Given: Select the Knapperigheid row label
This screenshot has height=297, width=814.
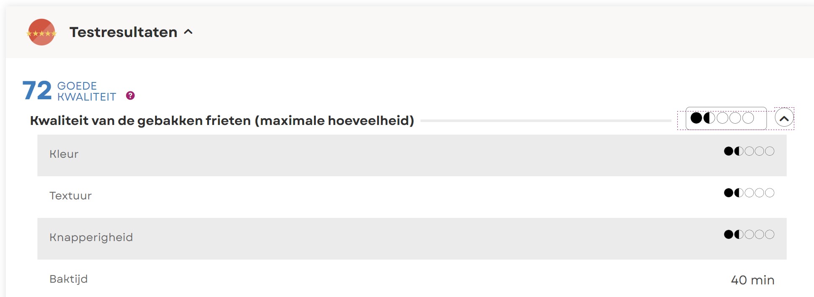Looking at the screenshot, I should click(91, 237).
